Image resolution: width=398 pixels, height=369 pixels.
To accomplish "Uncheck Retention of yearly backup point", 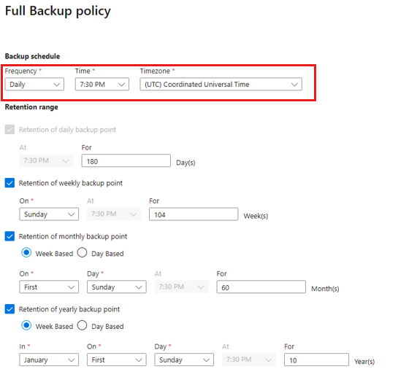I will [x=9, y=309].
